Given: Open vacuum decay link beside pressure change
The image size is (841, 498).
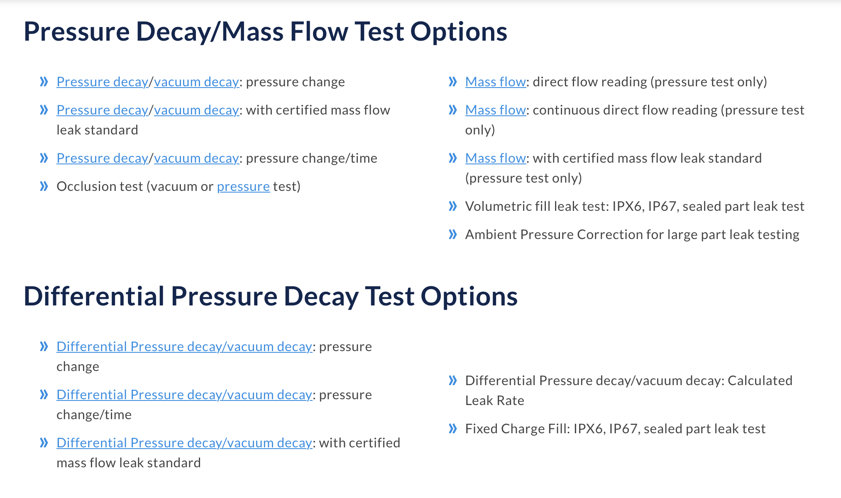Looking at the screenshot, I should click(x=196, y=82).
